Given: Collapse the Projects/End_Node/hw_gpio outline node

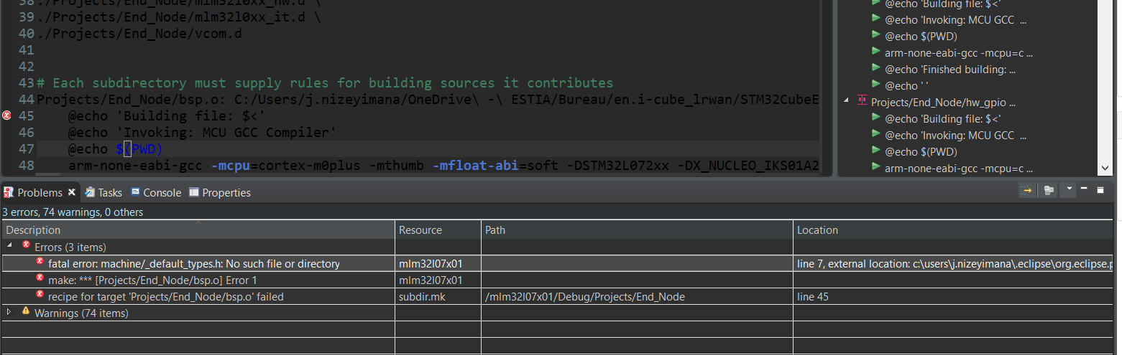Looking at the screenshot, I should [846, 101].
